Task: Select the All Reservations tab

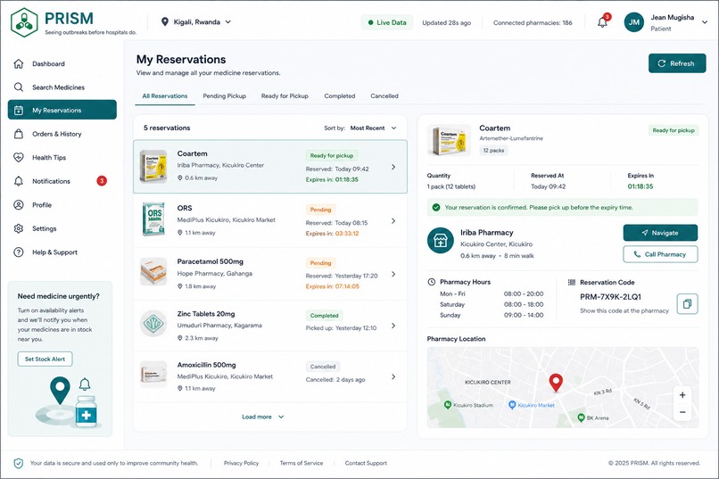Action: (x=165, y=95)
